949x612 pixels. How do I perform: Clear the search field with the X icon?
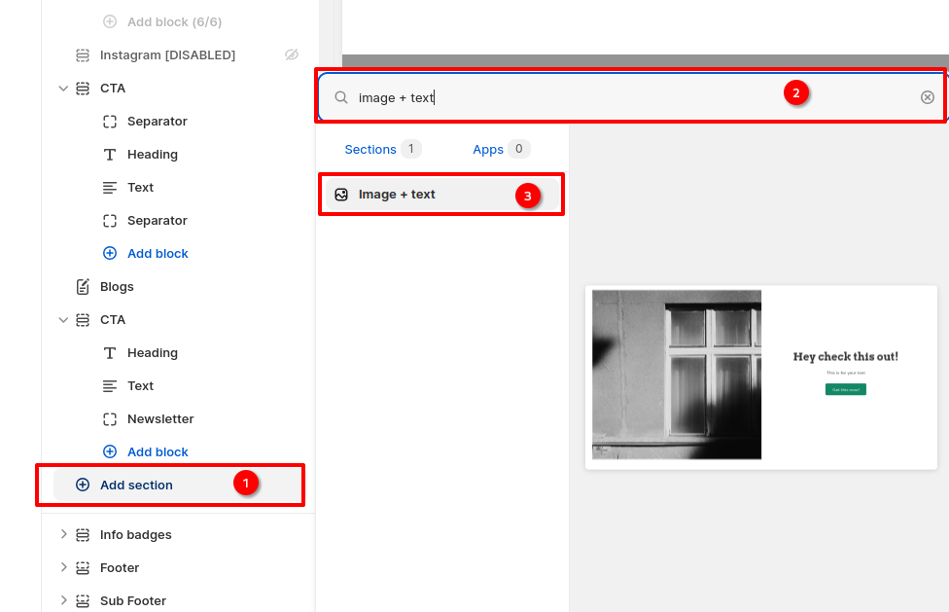(x=927, y=97)
